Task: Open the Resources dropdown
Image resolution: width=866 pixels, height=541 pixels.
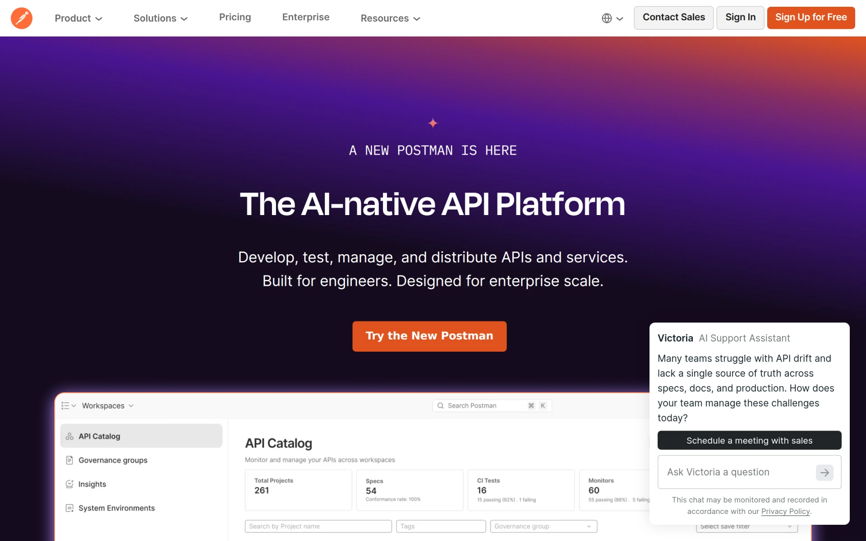Action: [390, 18]
